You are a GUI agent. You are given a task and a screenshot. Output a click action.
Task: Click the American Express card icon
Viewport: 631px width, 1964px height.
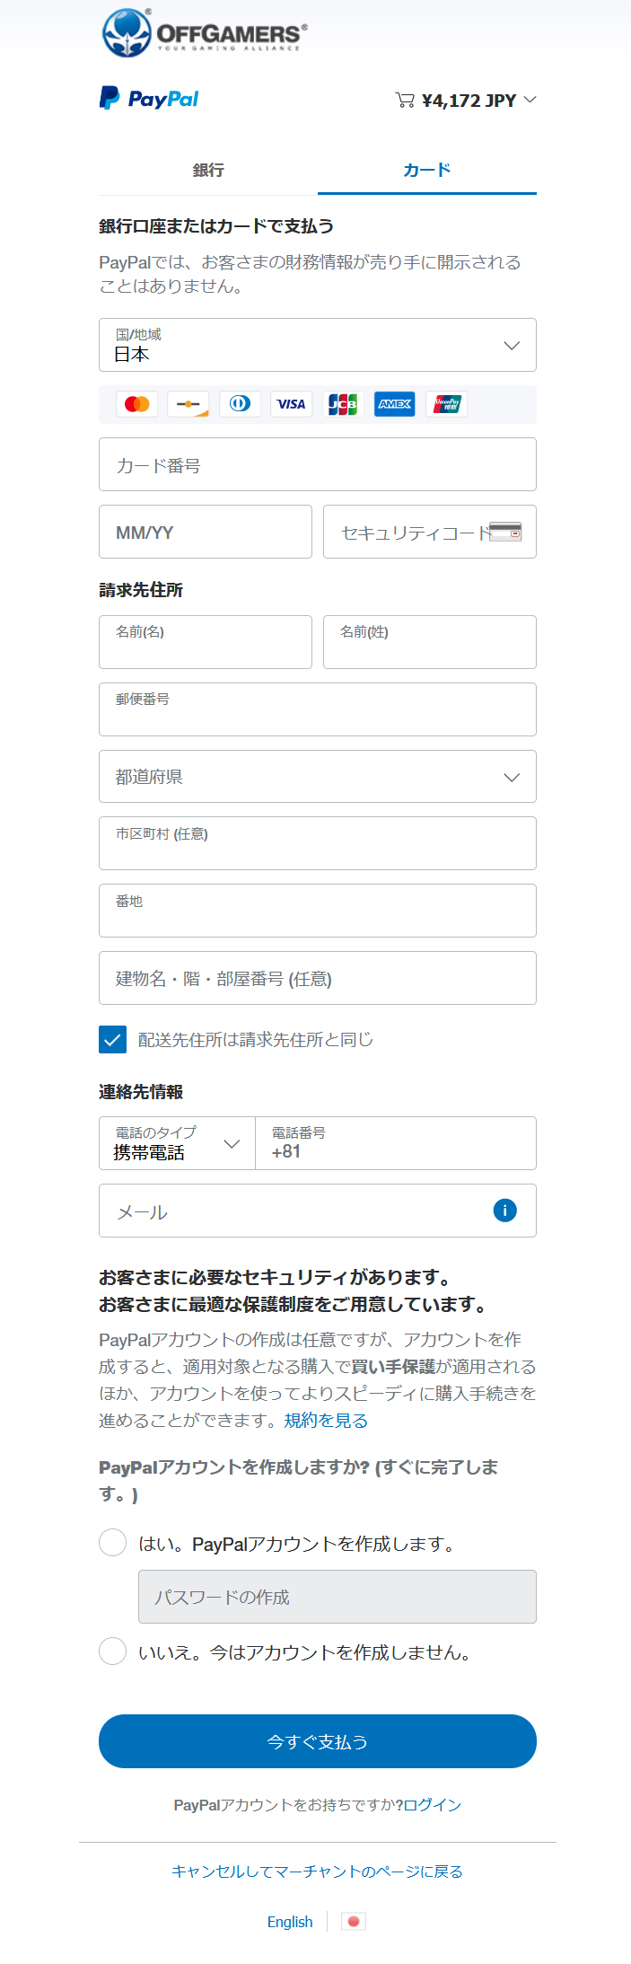(x=394, y=404)
